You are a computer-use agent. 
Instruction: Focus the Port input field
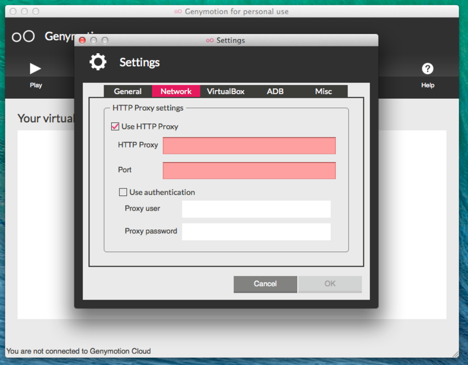point(249,171)
